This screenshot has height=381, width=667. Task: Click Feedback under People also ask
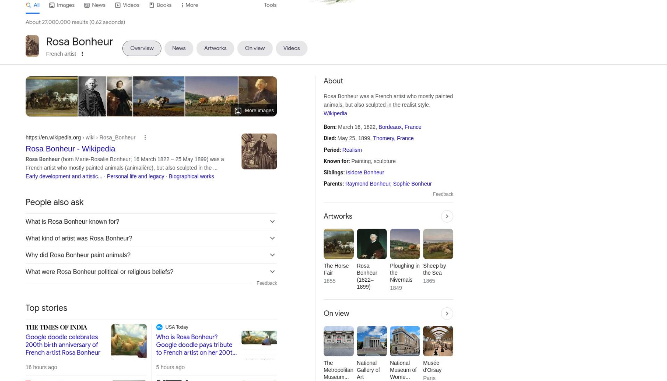(267, 283)
